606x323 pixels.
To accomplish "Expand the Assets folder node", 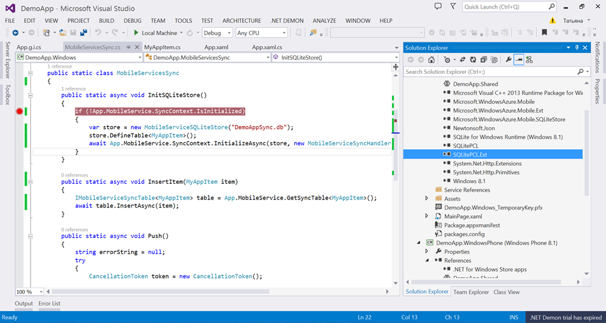I will pos(427,199).
